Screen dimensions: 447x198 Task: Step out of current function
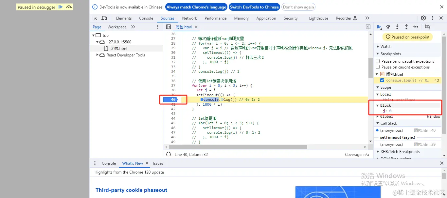point(406,27)
